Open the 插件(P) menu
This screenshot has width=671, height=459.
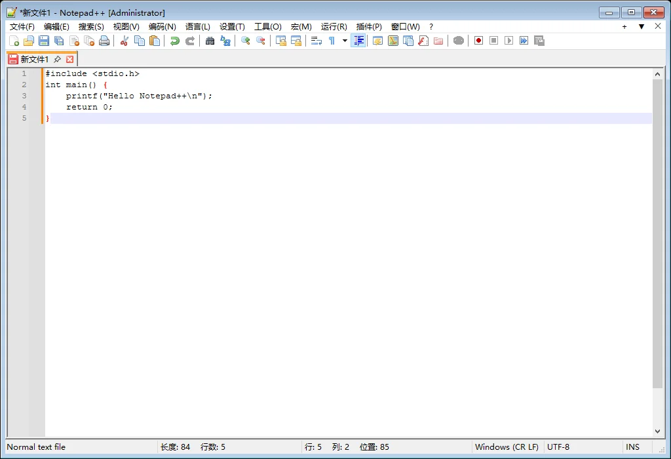(369, 26)
